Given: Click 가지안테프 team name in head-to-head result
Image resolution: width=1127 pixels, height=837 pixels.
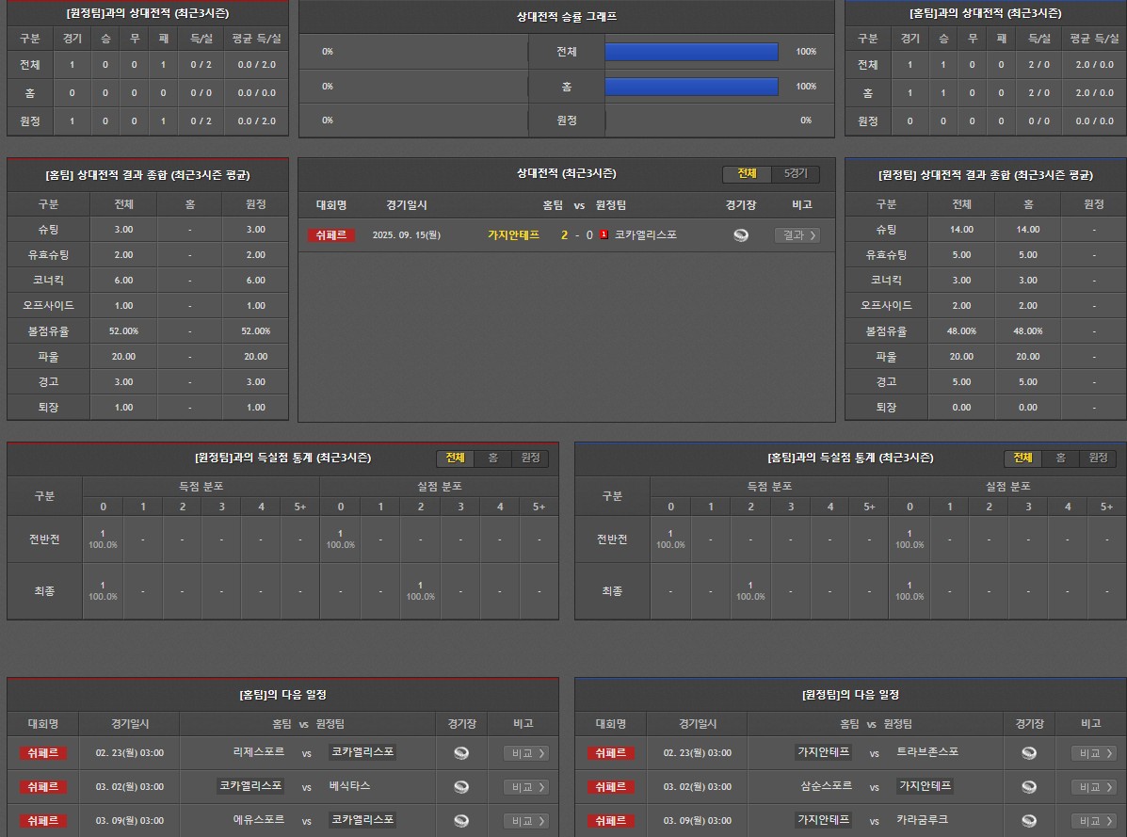Looking at the screenshot, I should tap(513, 235).
